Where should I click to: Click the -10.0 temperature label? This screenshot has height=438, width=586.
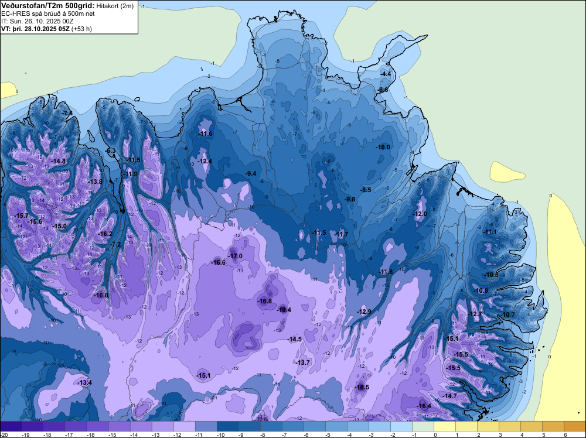[x=383, y=147]
